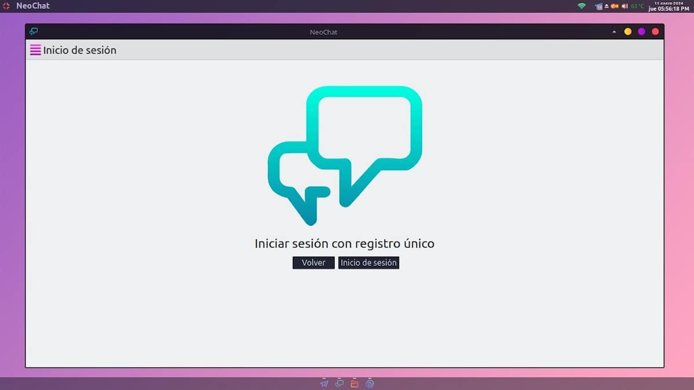Shade the window with the up arrow
Screen dimensions: 694x390
point(614,32)
